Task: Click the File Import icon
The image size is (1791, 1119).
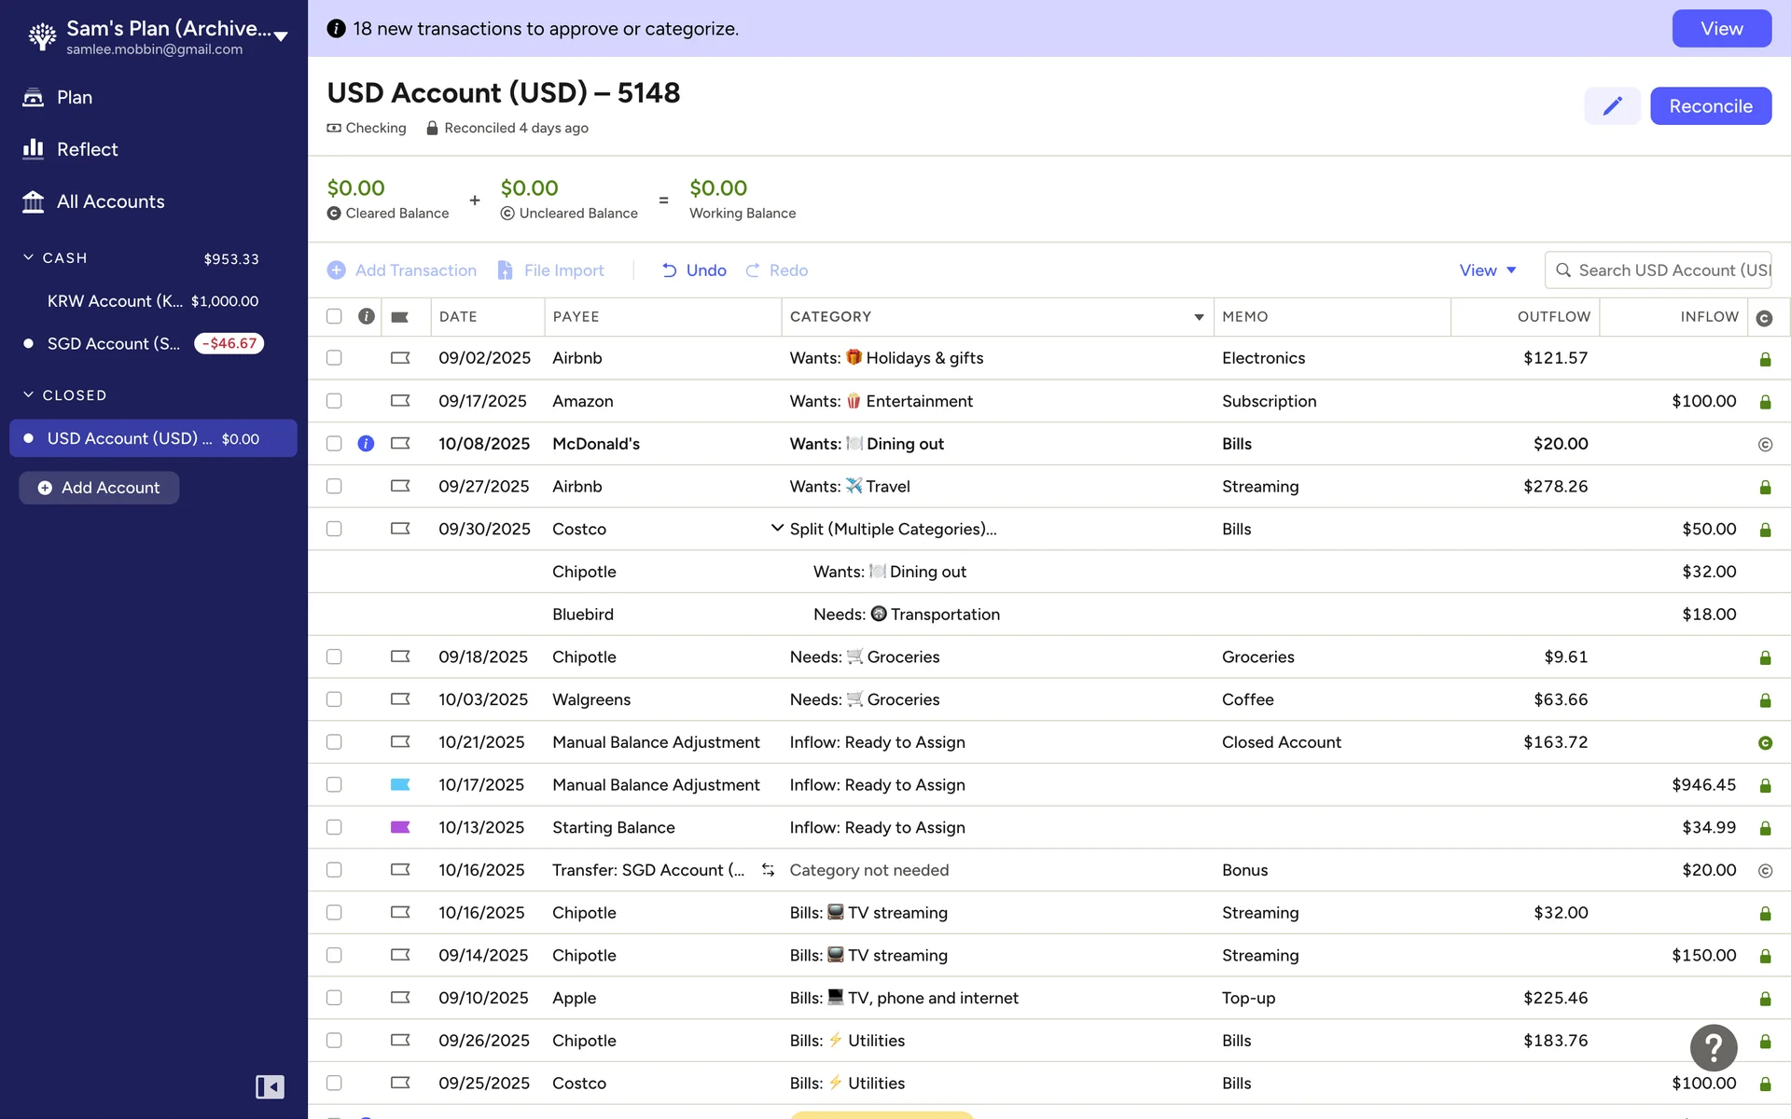Action: [506, 270]
